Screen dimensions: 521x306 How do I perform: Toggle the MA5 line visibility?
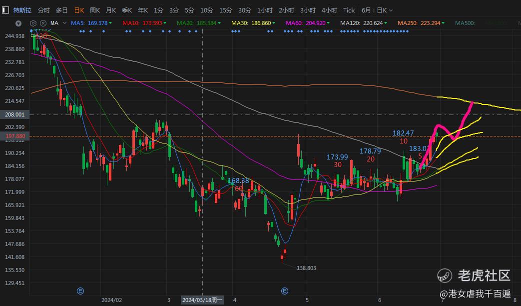(89, 23)
